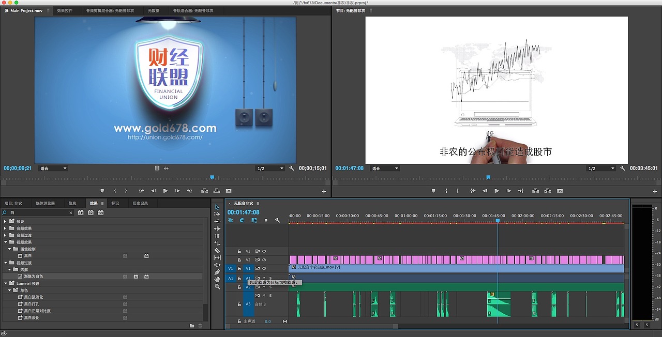Filter effects by accelerated effects badge

tap(81, 212)
